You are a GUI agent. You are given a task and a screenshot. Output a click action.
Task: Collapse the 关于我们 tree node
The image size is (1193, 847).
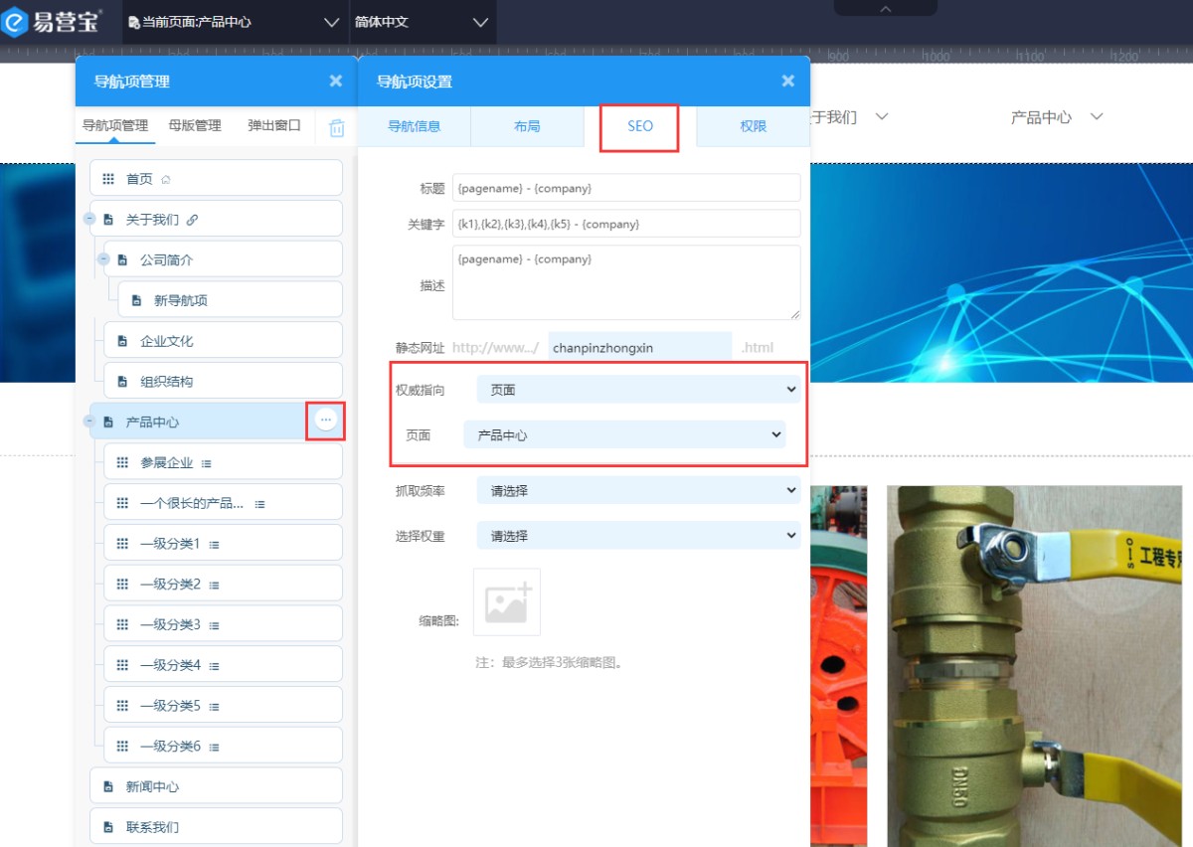click(x=89, y=219)
